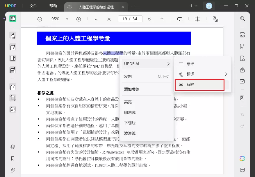
Task: Click the heading 個案上的人體工程學考量
Action: tap(78, 39)
